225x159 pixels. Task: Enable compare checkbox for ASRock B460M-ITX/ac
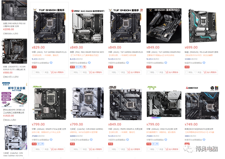[x=34, y=149]
